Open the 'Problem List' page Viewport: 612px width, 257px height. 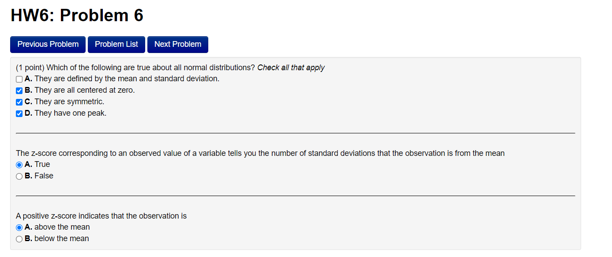pos(116,44)
